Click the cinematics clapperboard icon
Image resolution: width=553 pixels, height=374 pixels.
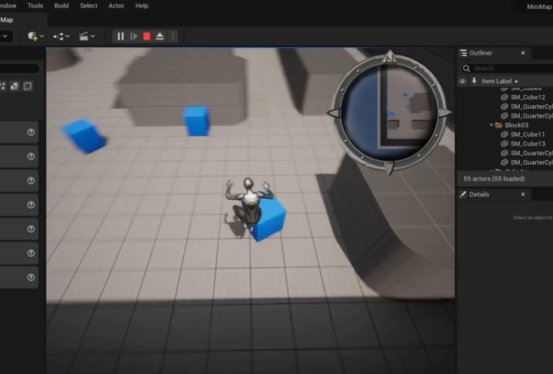[84, 36]
